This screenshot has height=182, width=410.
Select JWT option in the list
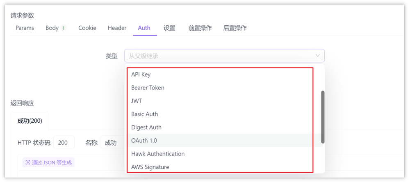(137, 101)
